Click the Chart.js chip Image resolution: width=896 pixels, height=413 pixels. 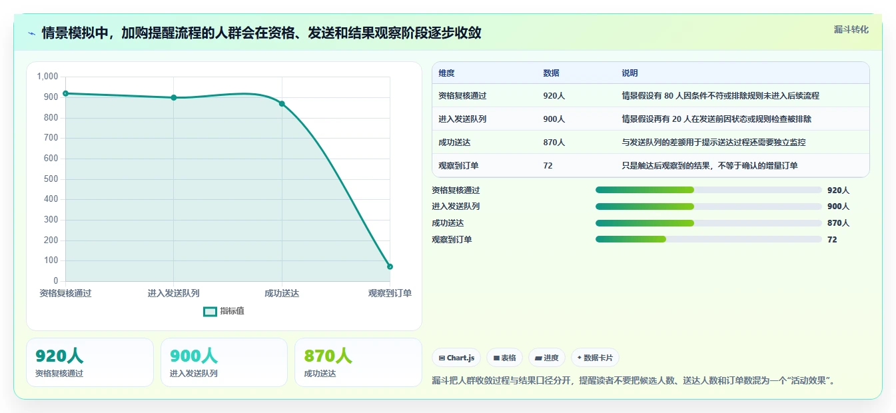[x=456, y=358]
